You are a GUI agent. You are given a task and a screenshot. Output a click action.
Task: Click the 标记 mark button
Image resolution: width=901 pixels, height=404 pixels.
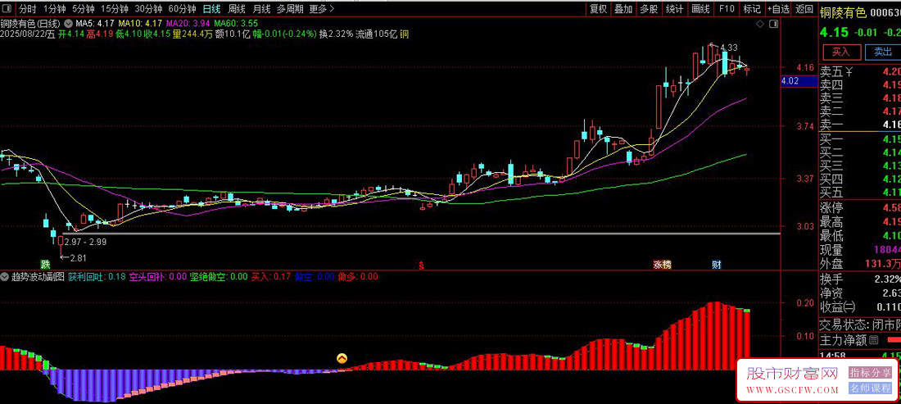pos(752,9)
